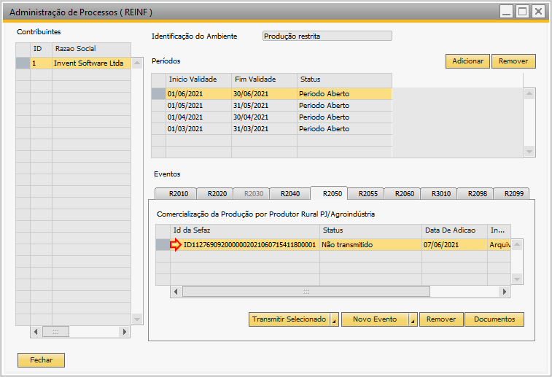Click the 31/03/2021 Fim Validade cell

(x=265, y=129)
